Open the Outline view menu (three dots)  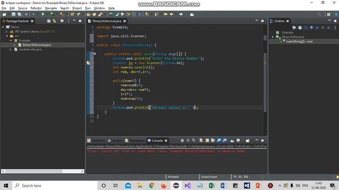[335, 27]
